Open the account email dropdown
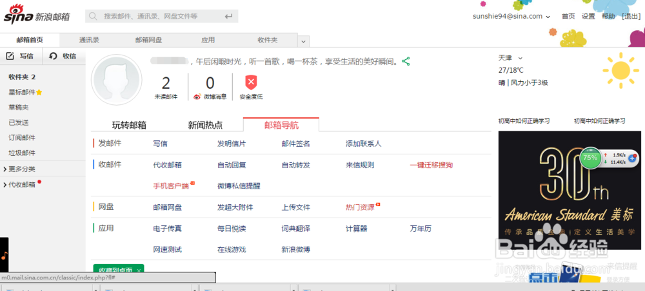 (548, 17)
